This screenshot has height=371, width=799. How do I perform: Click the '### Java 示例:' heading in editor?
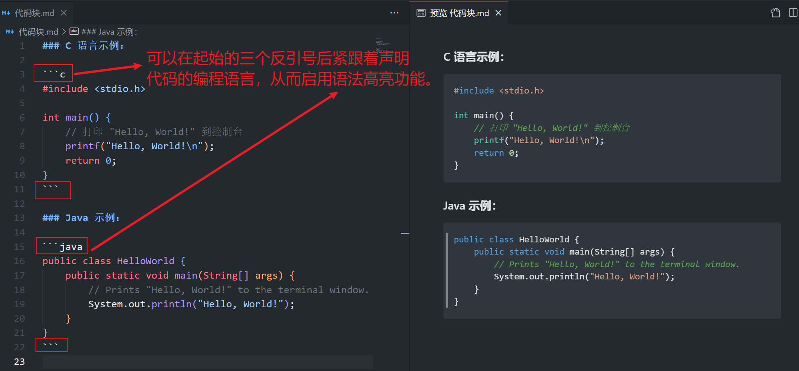coord(81,218)
